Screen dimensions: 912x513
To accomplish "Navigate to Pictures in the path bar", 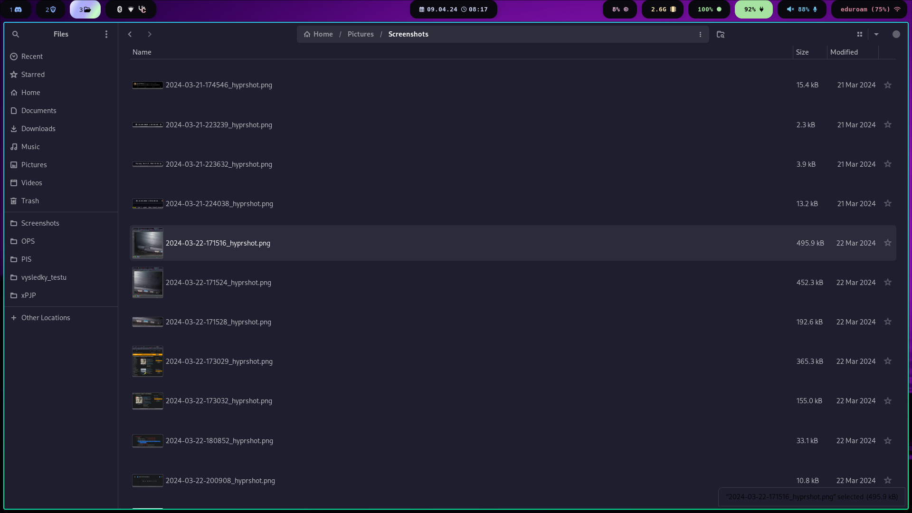I will tap(361, 34).
